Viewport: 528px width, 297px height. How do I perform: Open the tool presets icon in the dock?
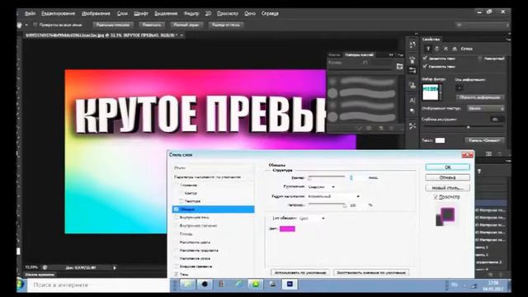pos(412,126)
